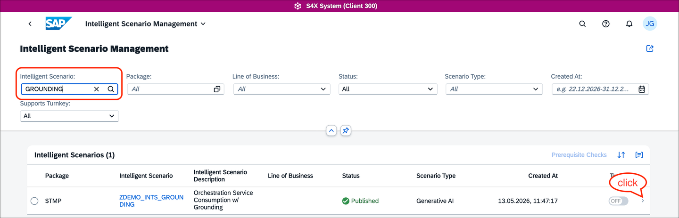This screenshot has width=679, height=218.
Task: Click the Intelligent Scenario column header
Action: click(146, 176)
